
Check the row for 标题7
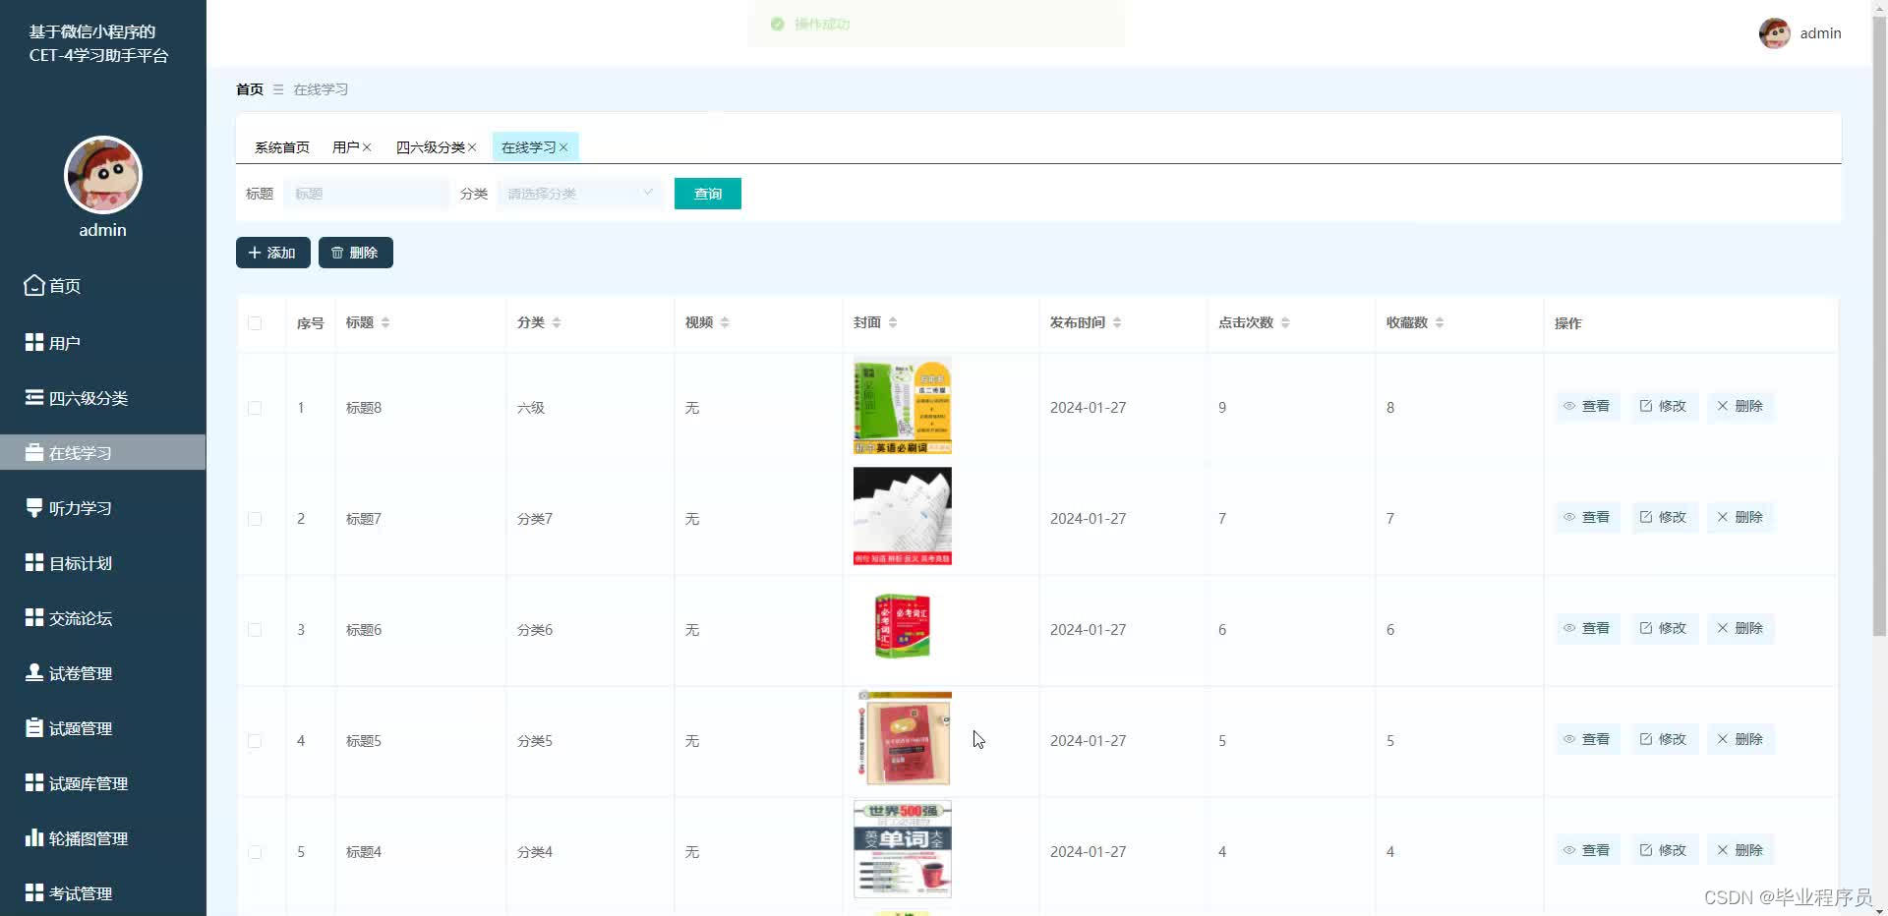(255, 519)
